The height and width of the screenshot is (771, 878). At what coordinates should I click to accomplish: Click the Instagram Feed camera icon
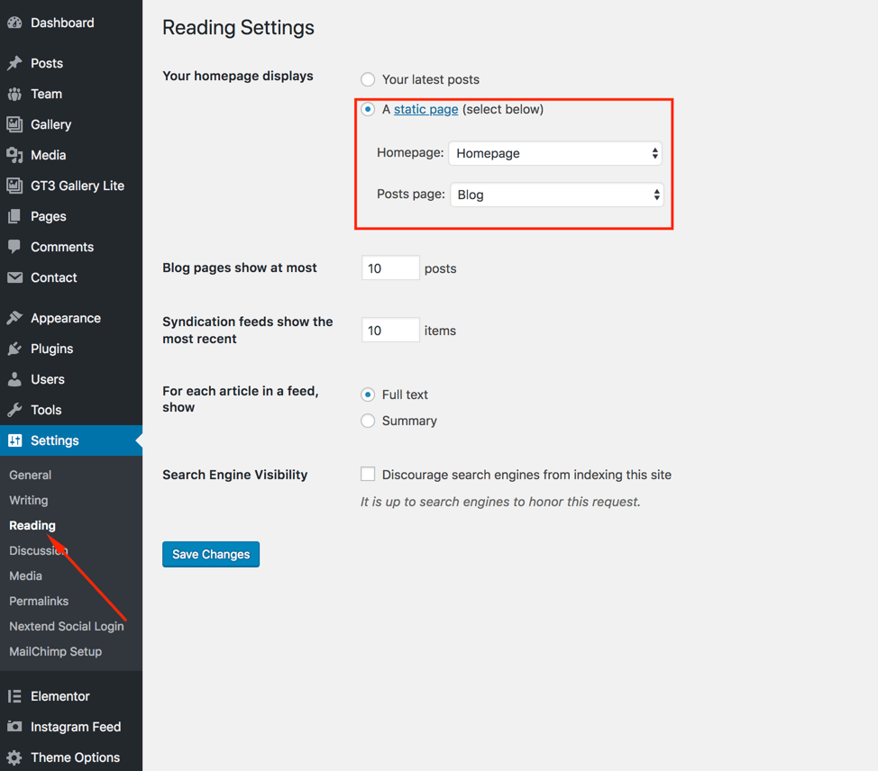click(x=14, y=727)
